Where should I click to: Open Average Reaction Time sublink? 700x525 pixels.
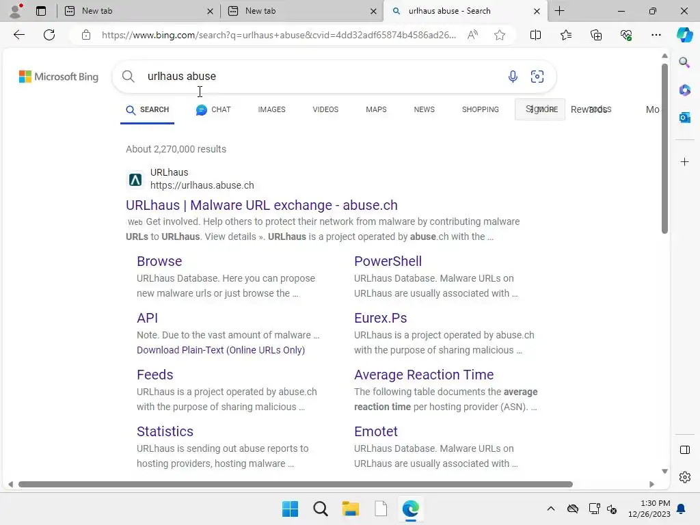click(x=424, y=375)
